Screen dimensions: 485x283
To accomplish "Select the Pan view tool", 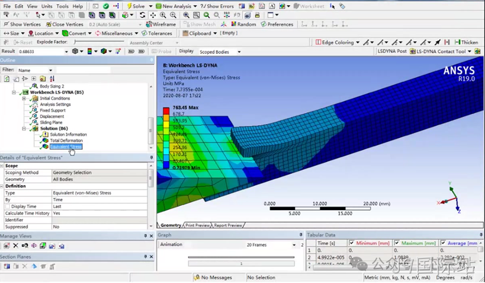I will point(153,15).
